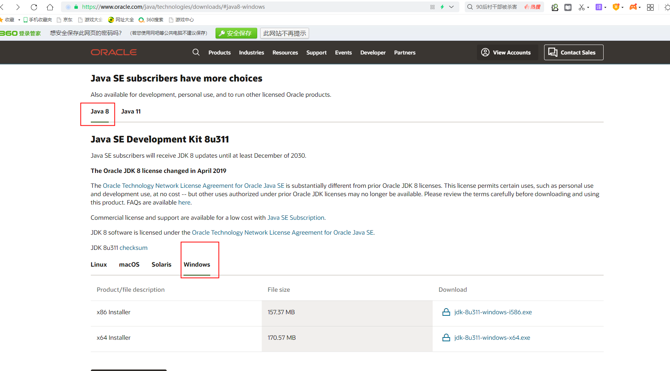Open the JDK 8u311 checksum link

[134, 248]
